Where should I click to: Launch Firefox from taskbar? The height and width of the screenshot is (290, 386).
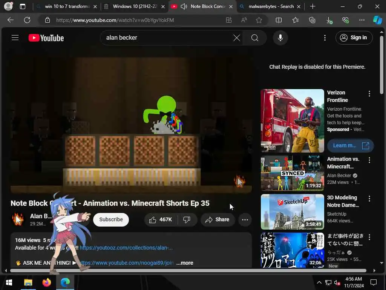[47, 282]
